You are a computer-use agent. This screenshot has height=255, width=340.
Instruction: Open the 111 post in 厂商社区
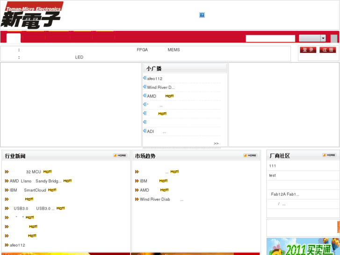click(272, 166)
